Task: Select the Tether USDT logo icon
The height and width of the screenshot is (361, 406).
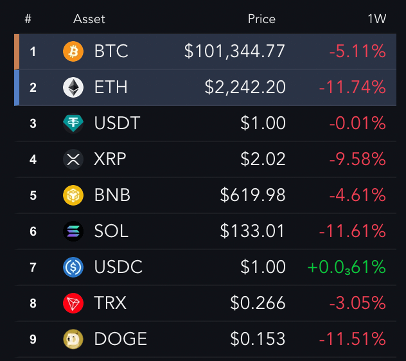Action: [73, 123]
